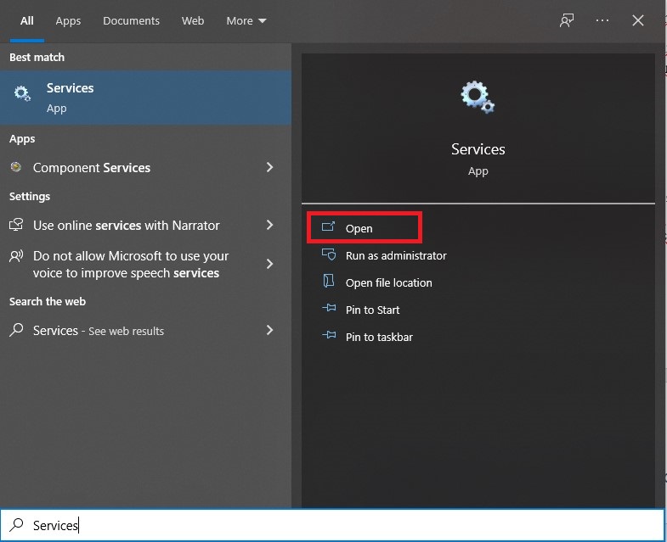Click the web search magnifier icon
Viewport: 667px width, 542px height.
click(x=16, y=330)
